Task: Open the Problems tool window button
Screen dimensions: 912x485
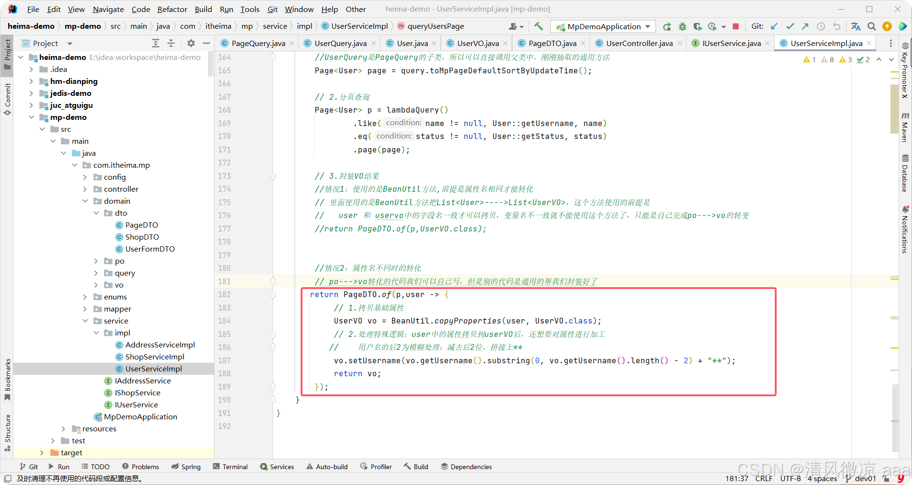Action: (140, 467)
